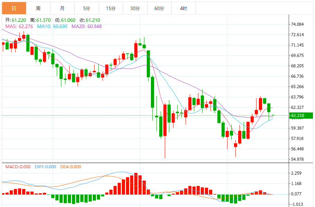The height and width of the screenshot is (207, 315).
Task: Click the MA10: 60.690 label
Action: tap(52, 26)
